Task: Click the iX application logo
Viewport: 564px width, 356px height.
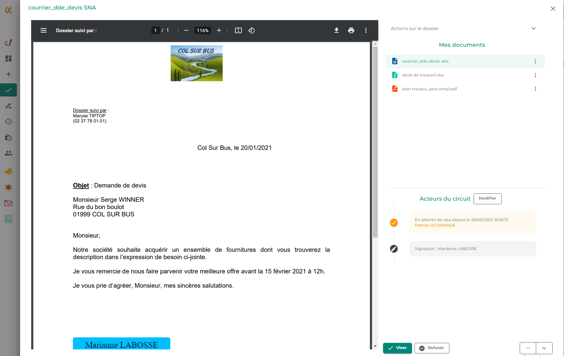Action: (8, 10)
